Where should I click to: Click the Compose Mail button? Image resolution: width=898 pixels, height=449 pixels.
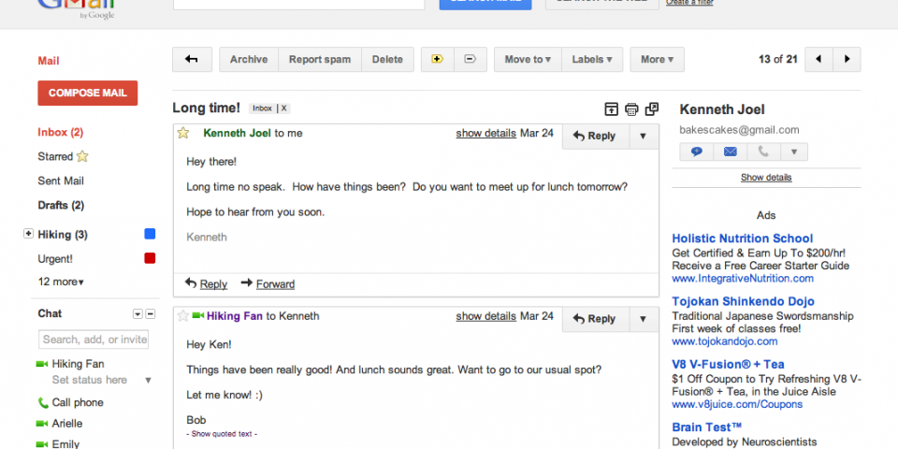click(88, 94)
